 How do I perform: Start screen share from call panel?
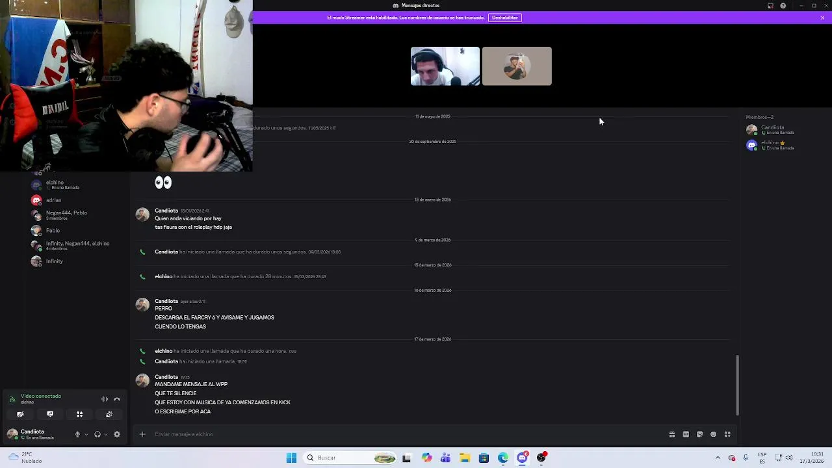[50, 414]
